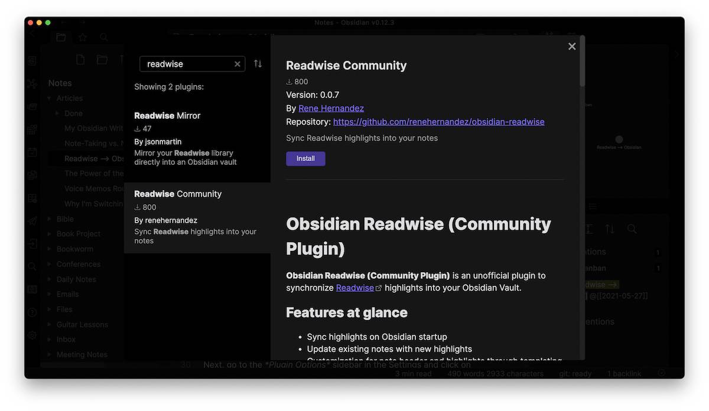Click the paper plane ribbon icon
This screenshot has width=709, height=411.
[x=32, y=220]
